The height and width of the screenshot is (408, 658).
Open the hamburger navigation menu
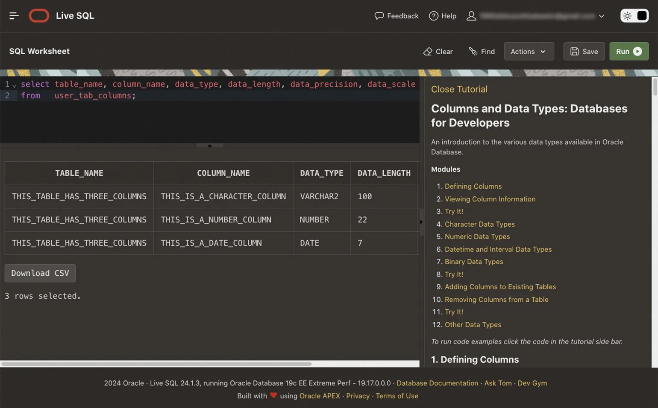(x=14, y=16)
